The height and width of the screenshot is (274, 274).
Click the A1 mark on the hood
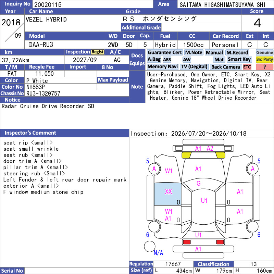tap(198, 169)
